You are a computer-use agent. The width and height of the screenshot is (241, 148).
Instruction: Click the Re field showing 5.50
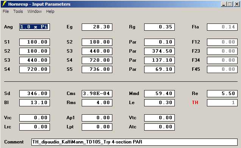(x=222, y=94)
